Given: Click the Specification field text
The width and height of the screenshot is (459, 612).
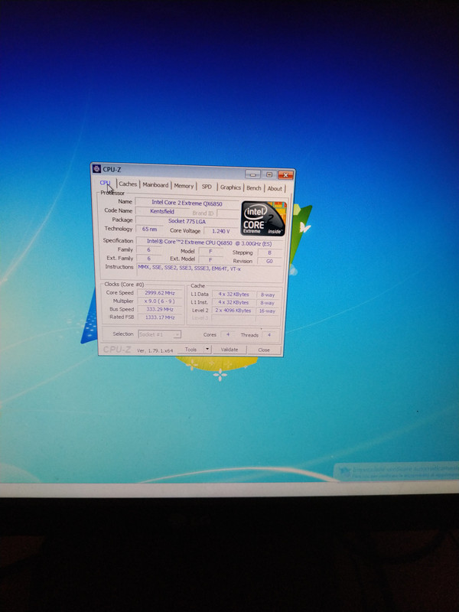Looking at the screenshot, I should point(209,243).
